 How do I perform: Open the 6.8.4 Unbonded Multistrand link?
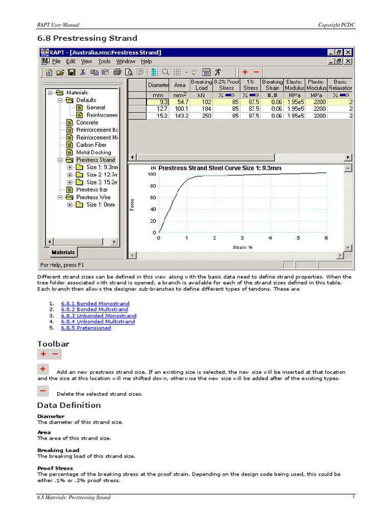tap(98, 322)
